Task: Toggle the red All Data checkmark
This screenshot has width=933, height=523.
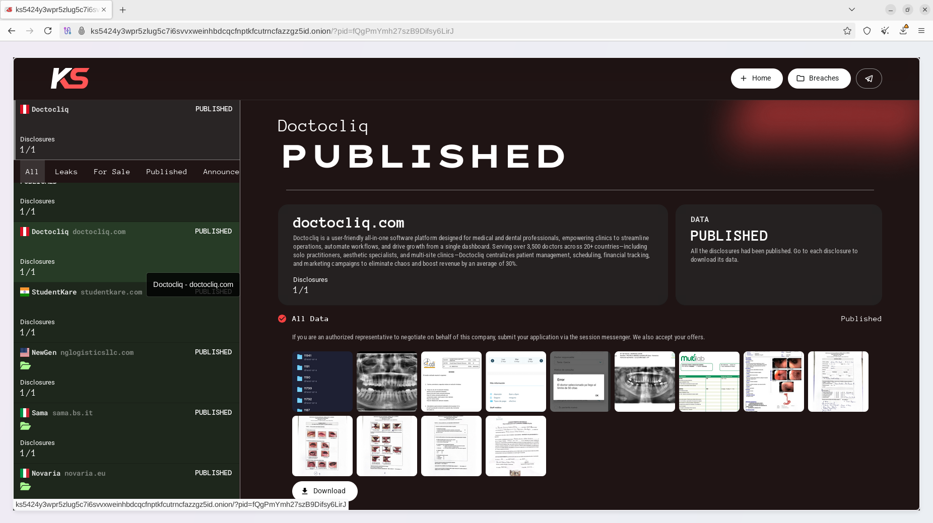Action: (x=282, y=319)
